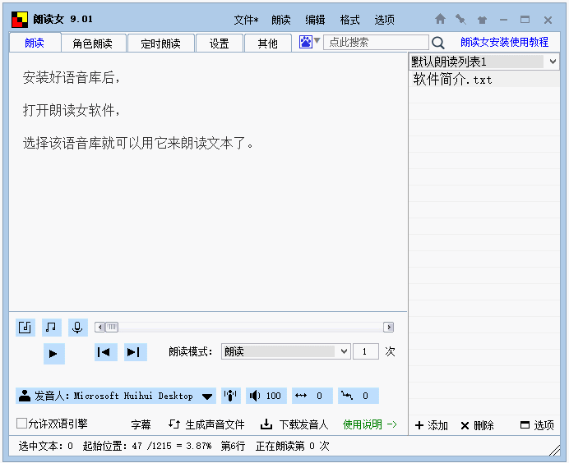The image size is (569, 463).
Task: Jump to next with skip-forward button
Action: (135, 352)
